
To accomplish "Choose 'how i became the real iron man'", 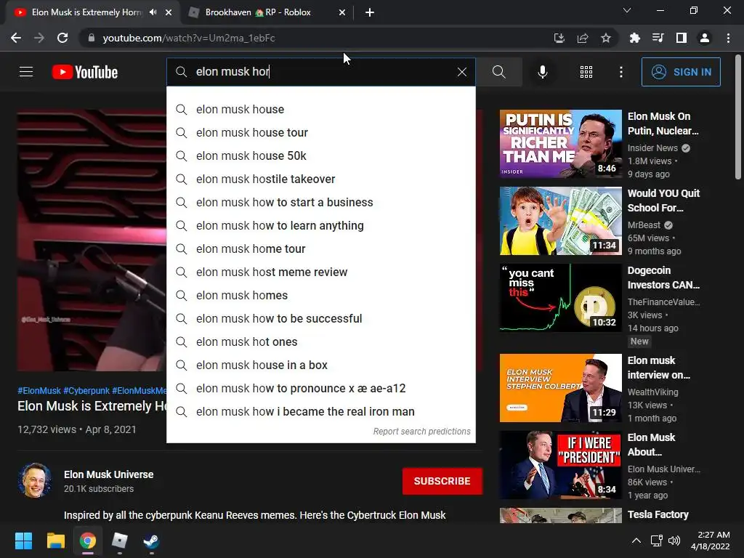I will pyautogui.click(x=320, y=411).
